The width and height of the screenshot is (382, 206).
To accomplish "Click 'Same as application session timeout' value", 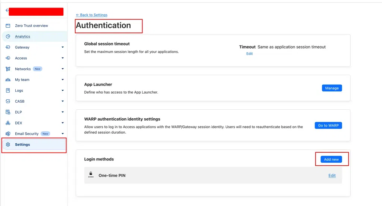I will 292,47.
